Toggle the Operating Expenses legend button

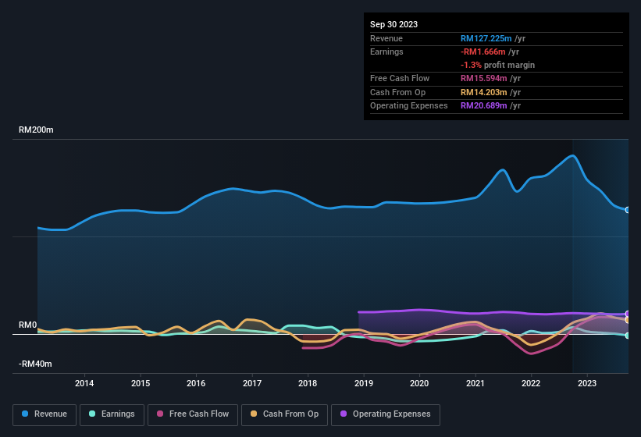click(x=386, y=414)
